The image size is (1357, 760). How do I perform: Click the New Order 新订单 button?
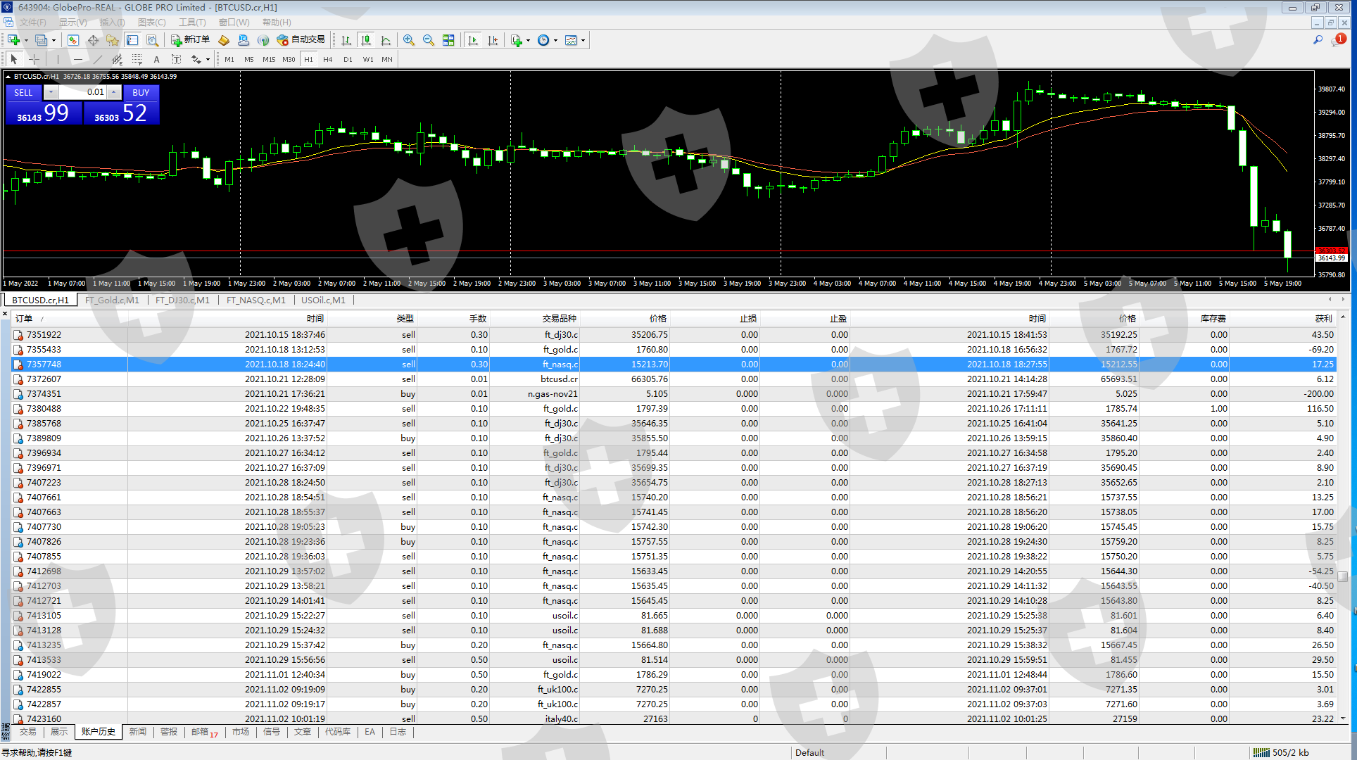(190, 40)
